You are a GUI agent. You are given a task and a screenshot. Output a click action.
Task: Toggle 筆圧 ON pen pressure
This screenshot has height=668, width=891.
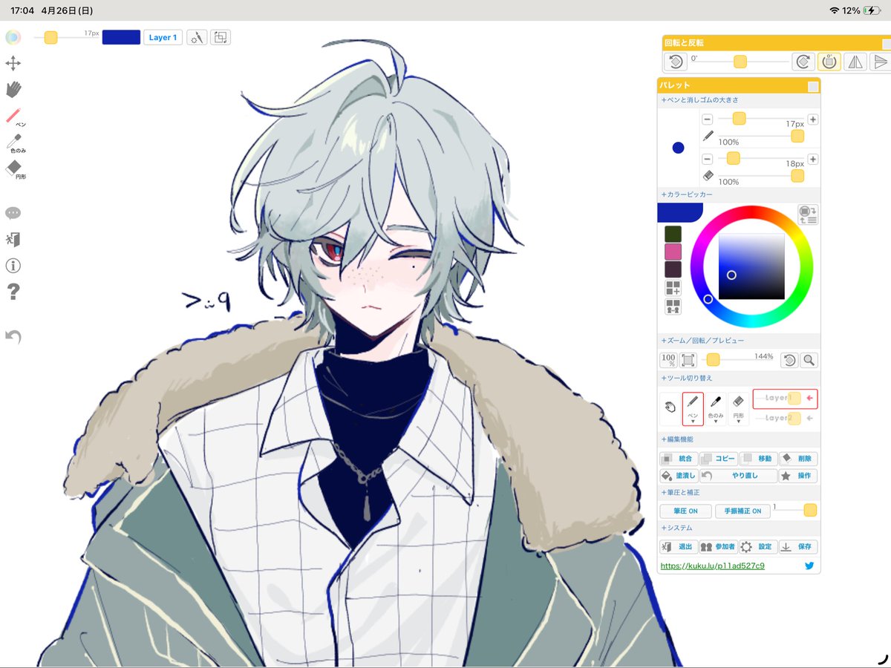pos(685,511)
